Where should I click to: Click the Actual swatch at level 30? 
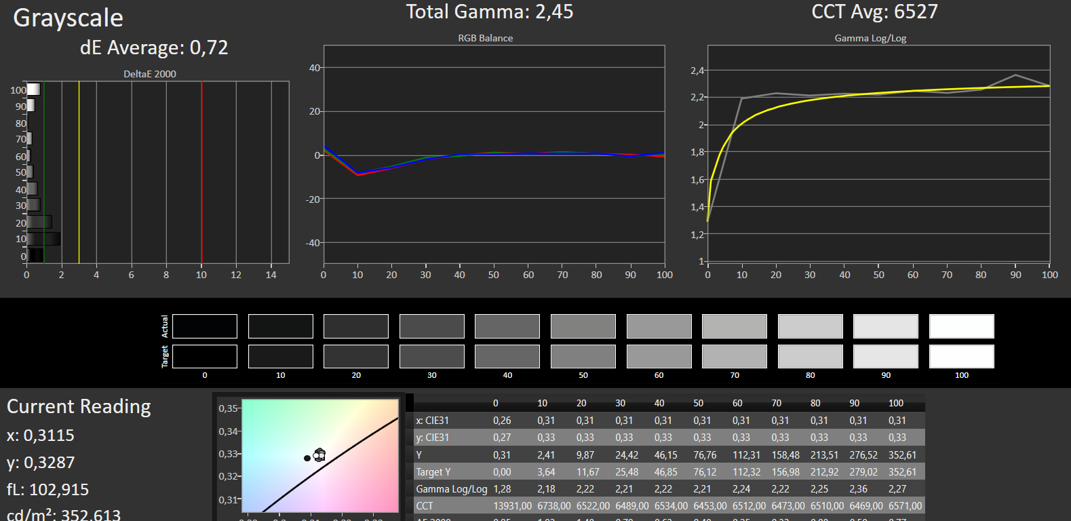(x=432, y=326)
